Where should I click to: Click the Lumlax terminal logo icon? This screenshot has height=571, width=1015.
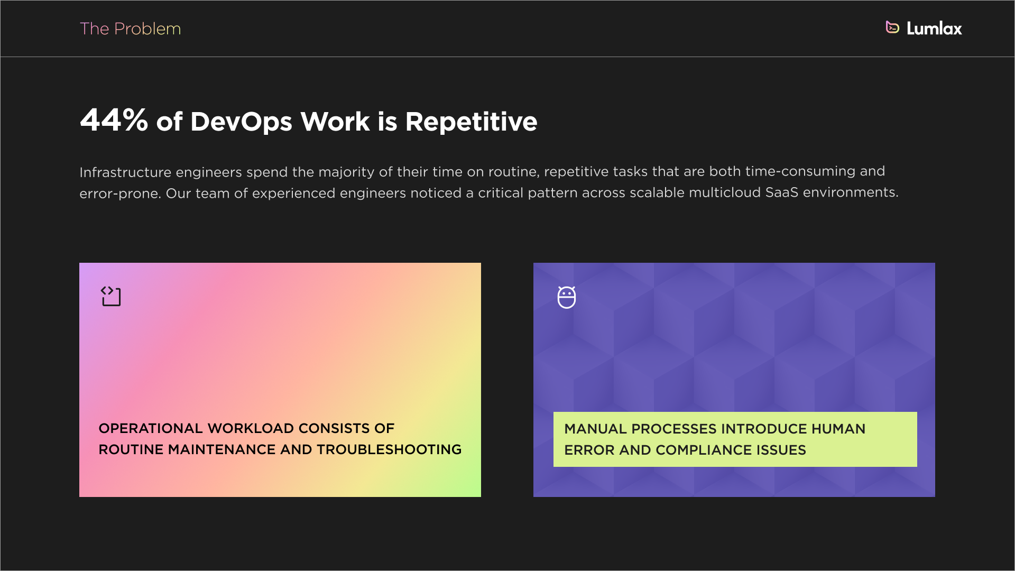[x=892, y=27]
